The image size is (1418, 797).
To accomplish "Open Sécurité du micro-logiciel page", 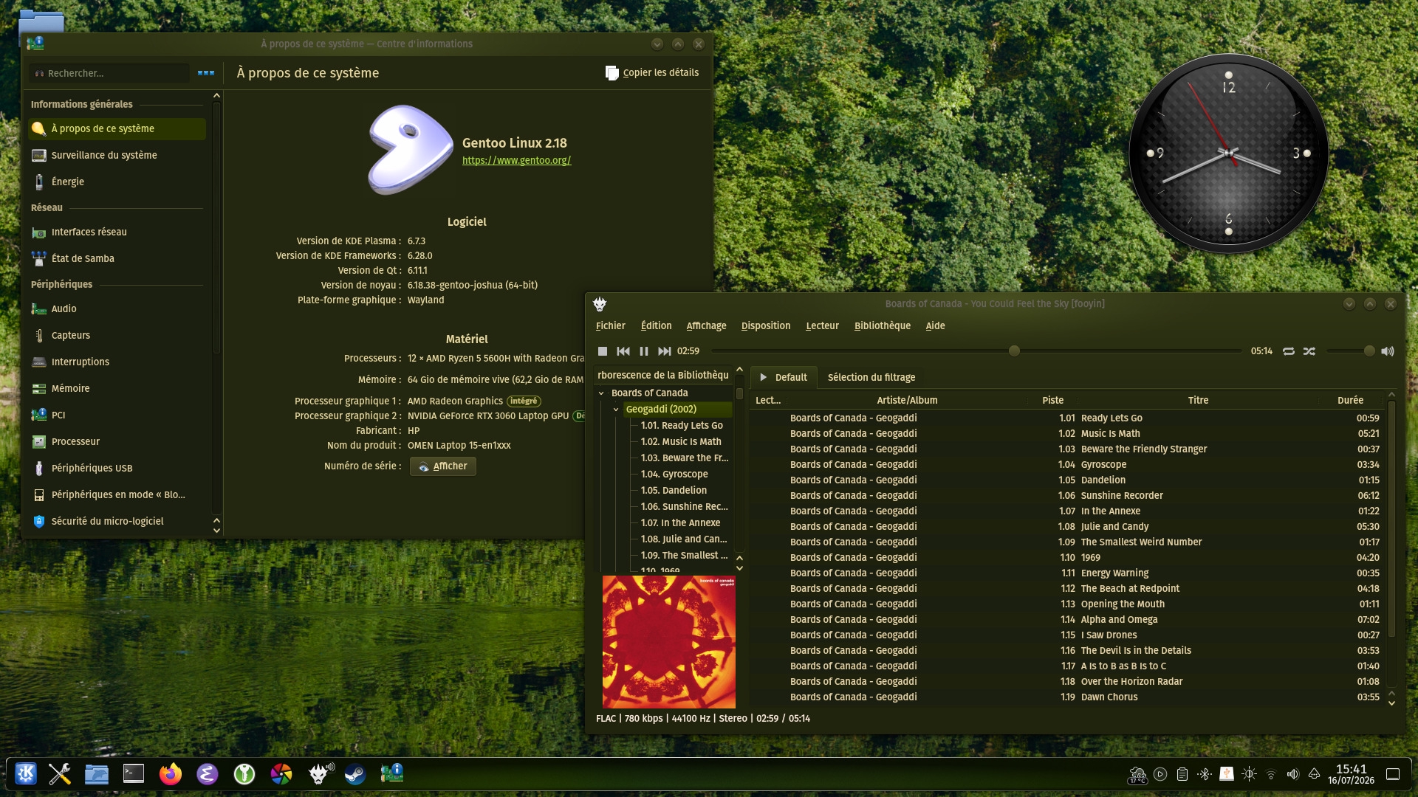I will pos(117,521).
